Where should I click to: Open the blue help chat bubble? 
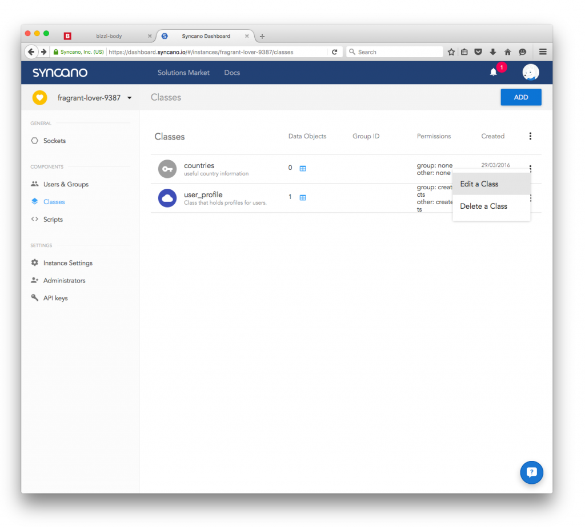click(x=531, y=472)
